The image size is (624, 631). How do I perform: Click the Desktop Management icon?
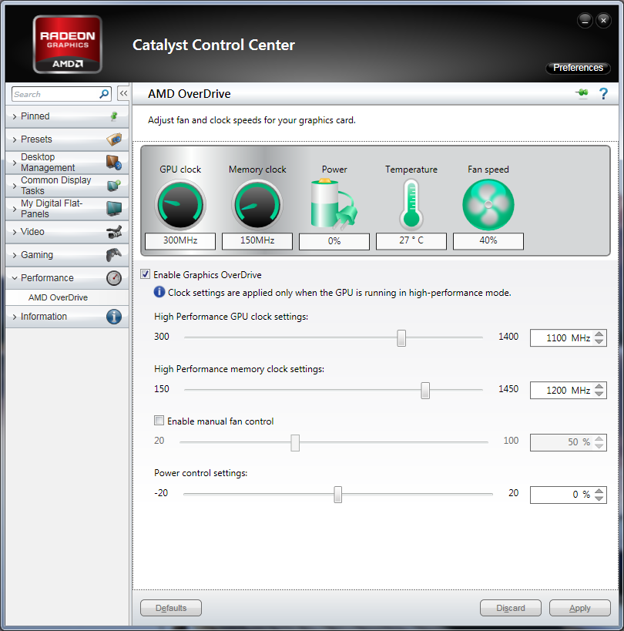pos(114,162)
